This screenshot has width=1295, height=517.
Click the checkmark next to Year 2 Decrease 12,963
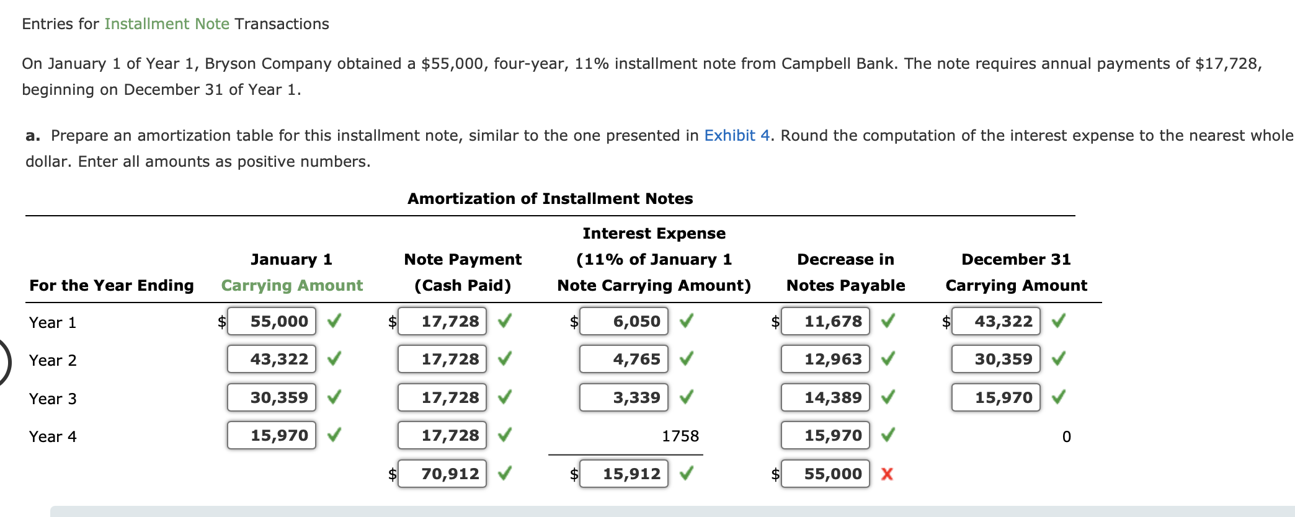[887, 359]
